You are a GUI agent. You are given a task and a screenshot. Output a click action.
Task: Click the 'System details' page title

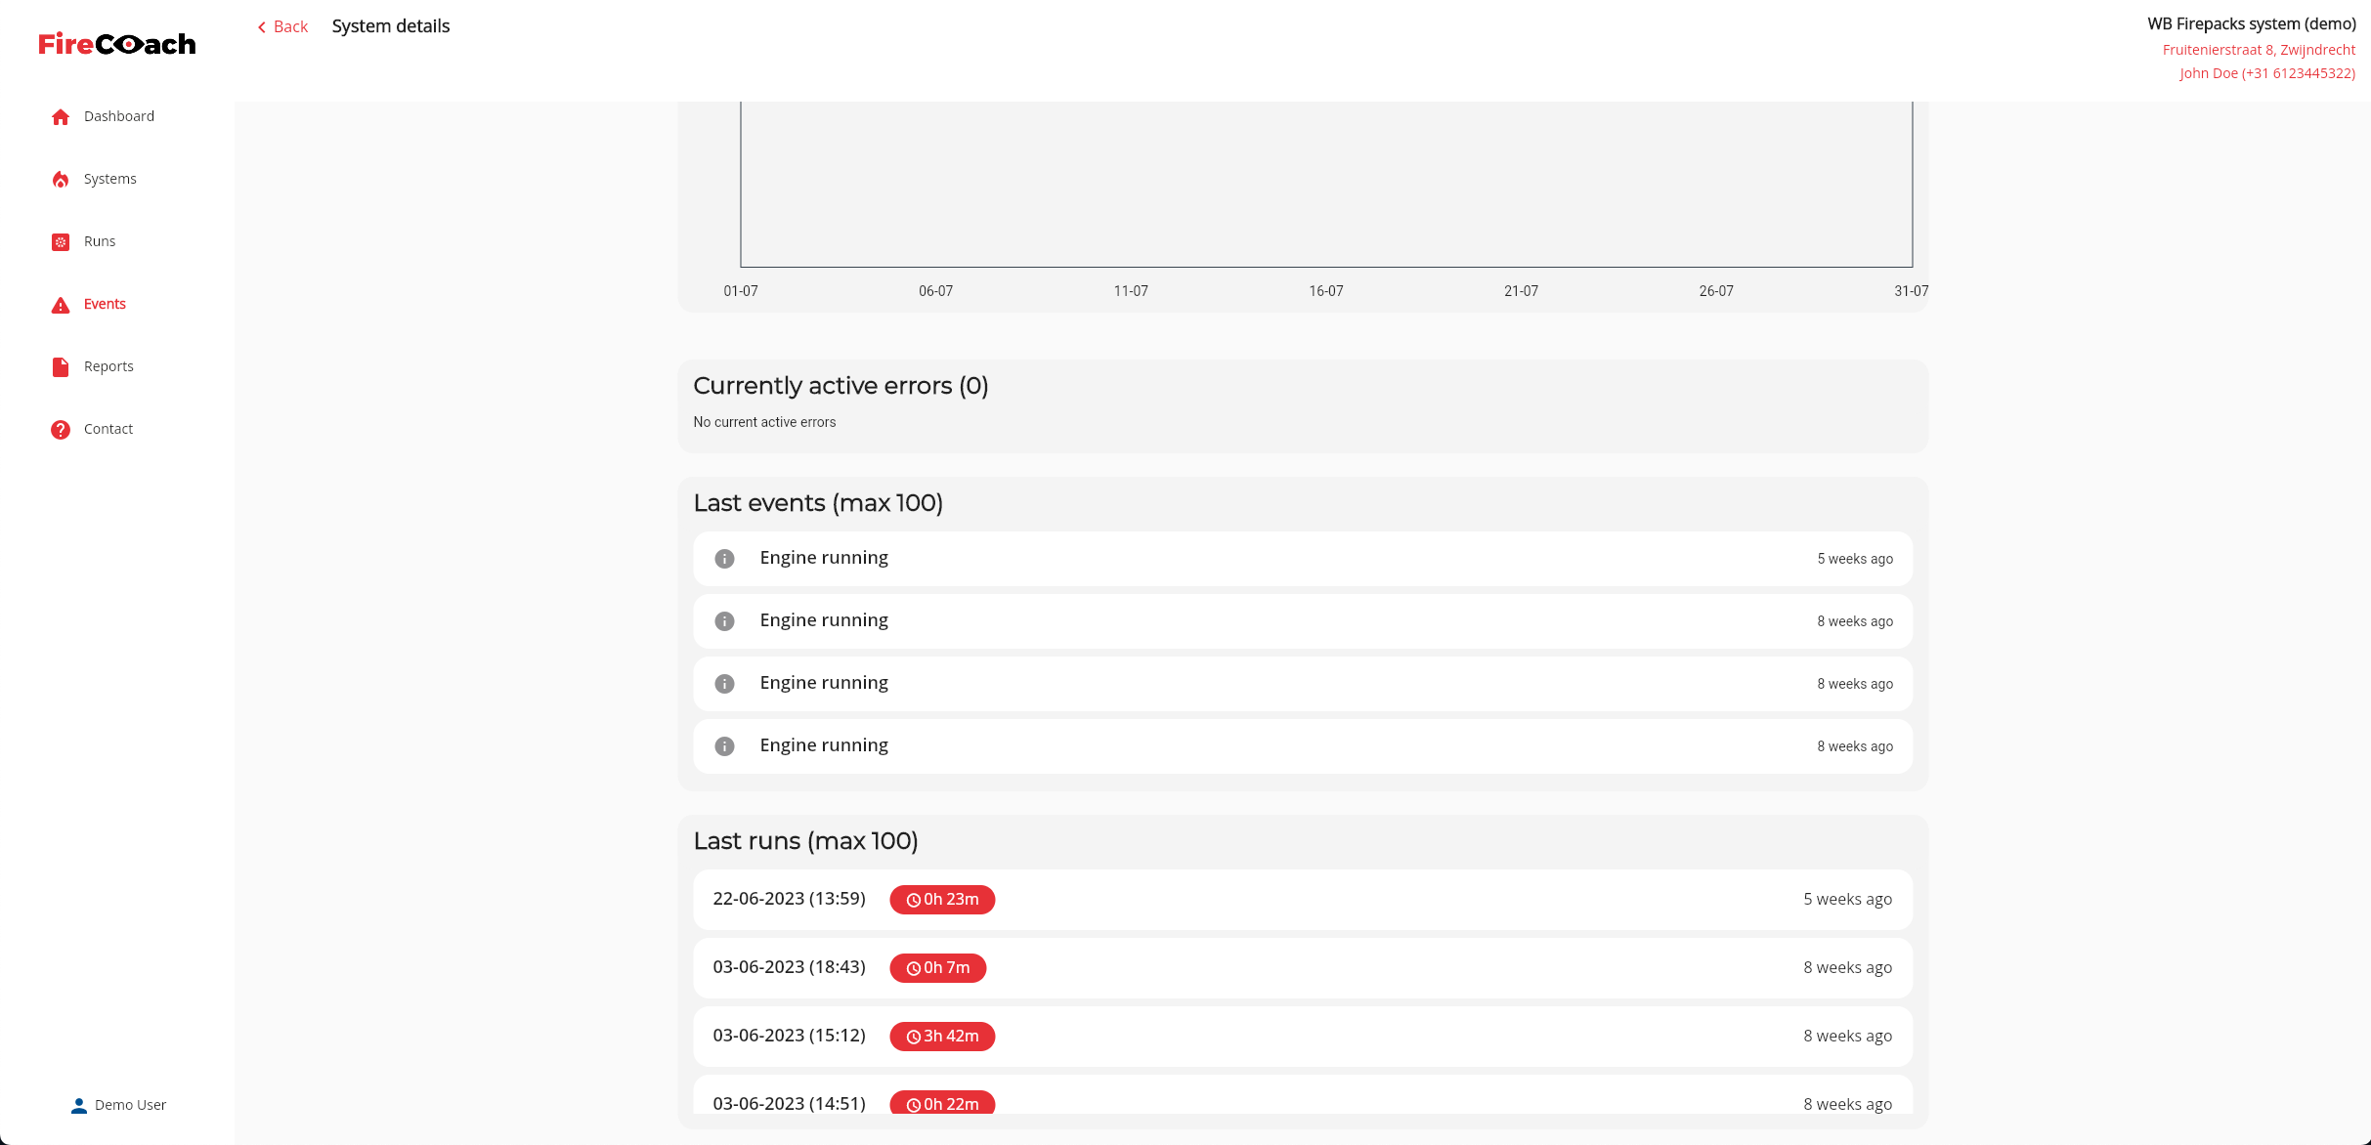pyautogui.click(x=391, y=26)
